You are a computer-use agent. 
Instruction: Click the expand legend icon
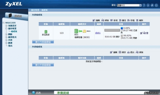coord(120,20)
